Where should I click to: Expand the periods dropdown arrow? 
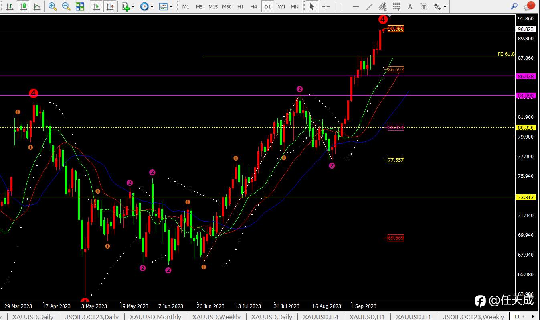point(152,7)
